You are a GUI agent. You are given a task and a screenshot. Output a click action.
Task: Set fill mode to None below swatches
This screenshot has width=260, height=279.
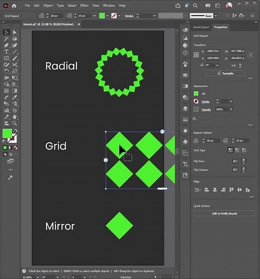tap(16, 148)
